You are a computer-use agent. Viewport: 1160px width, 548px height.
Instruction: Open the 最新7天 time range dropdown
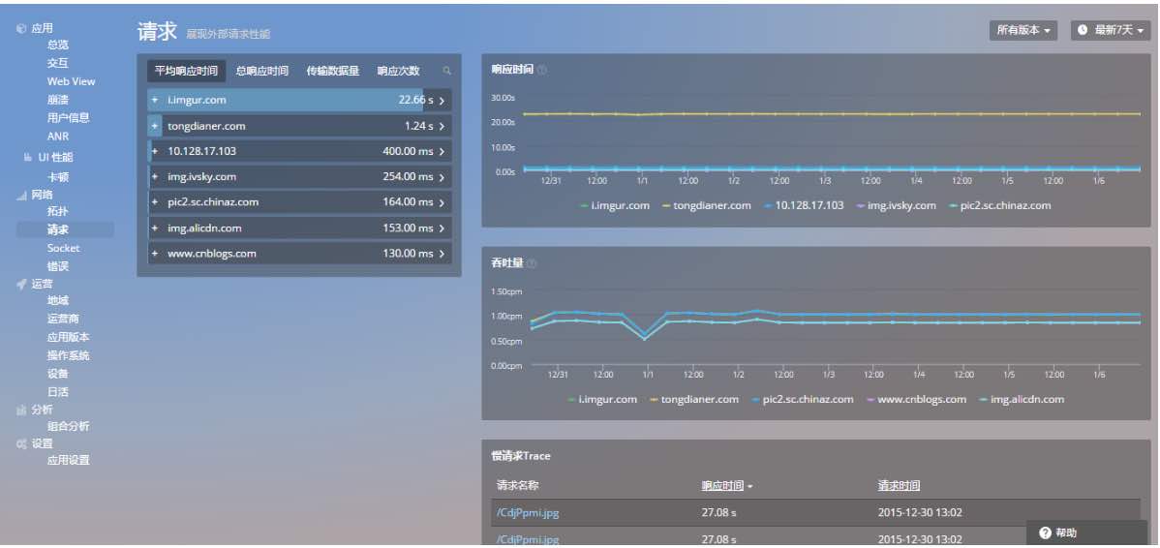click(1111, 30)
